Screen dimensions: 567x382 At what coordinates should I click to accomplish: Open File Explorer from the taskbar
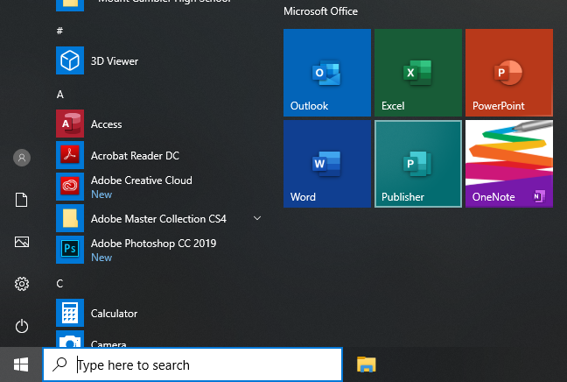click(x=367, y=364)
